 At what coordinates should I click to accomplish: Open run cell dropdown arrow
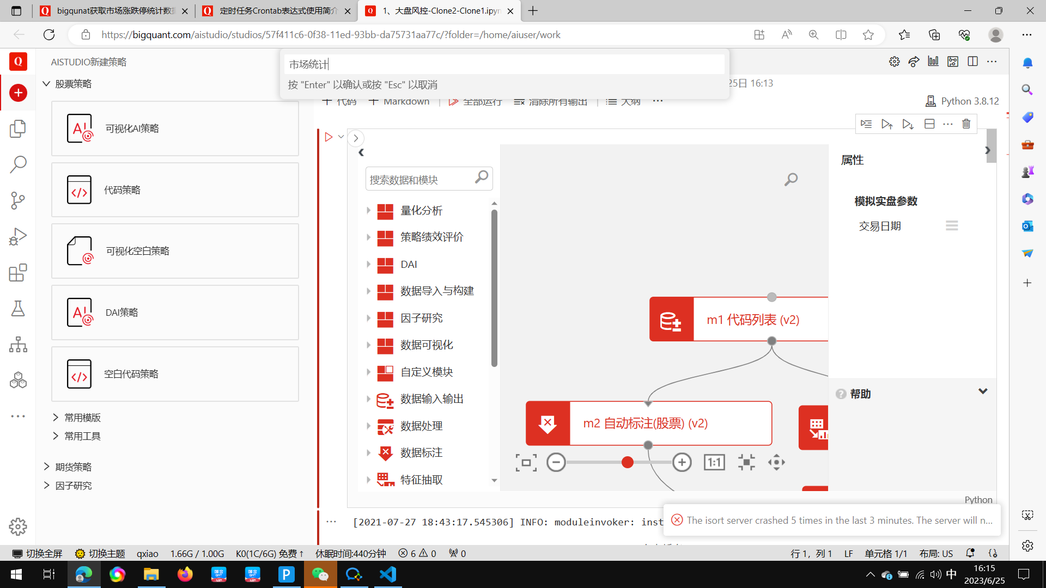pos(341,137)
